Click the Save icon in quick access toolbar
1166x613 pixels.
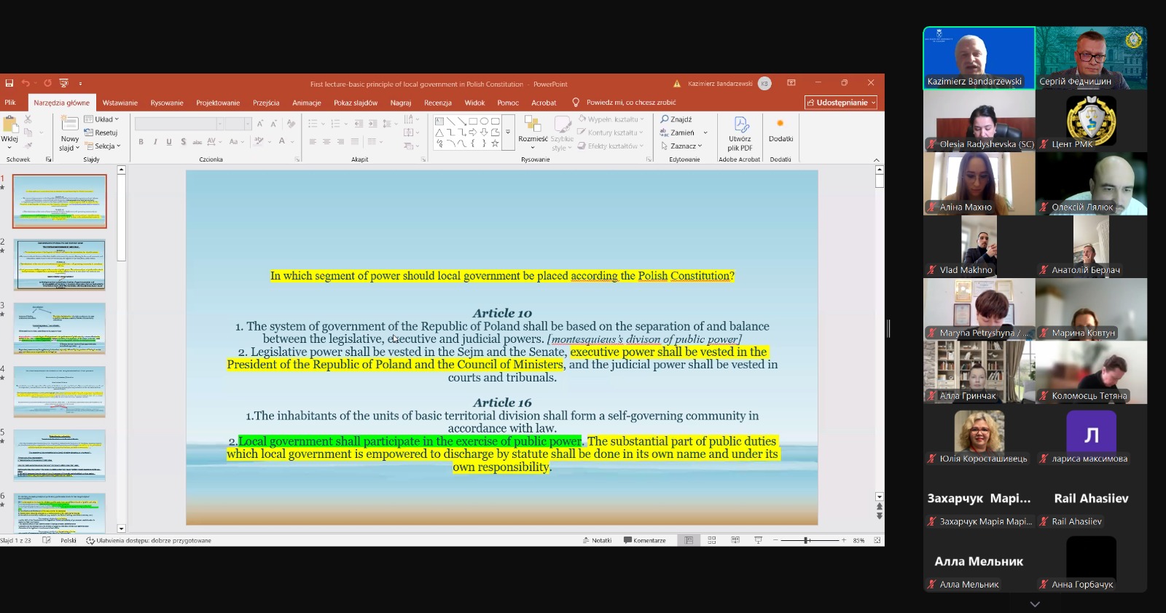point(9,84)
